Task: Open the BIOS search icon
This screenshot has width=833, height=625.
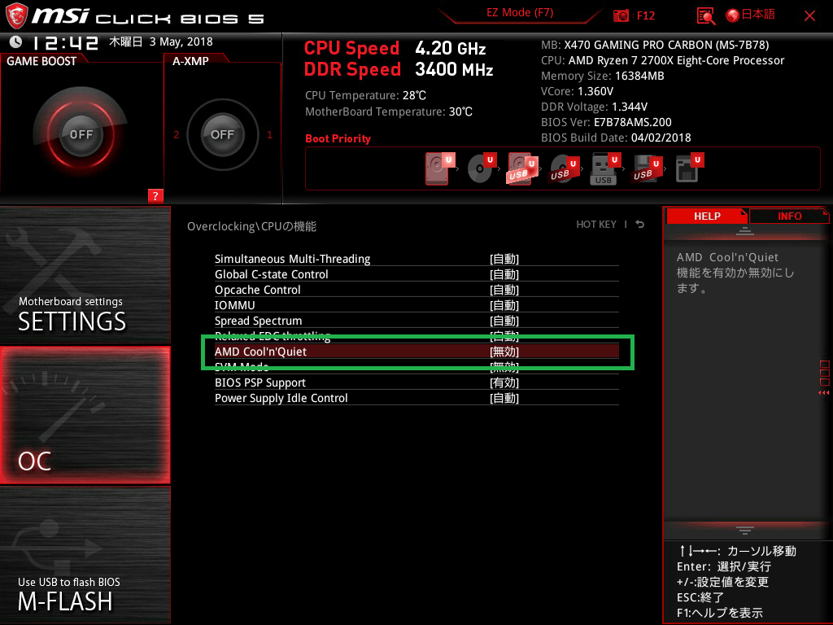Action: click(705, 16)
